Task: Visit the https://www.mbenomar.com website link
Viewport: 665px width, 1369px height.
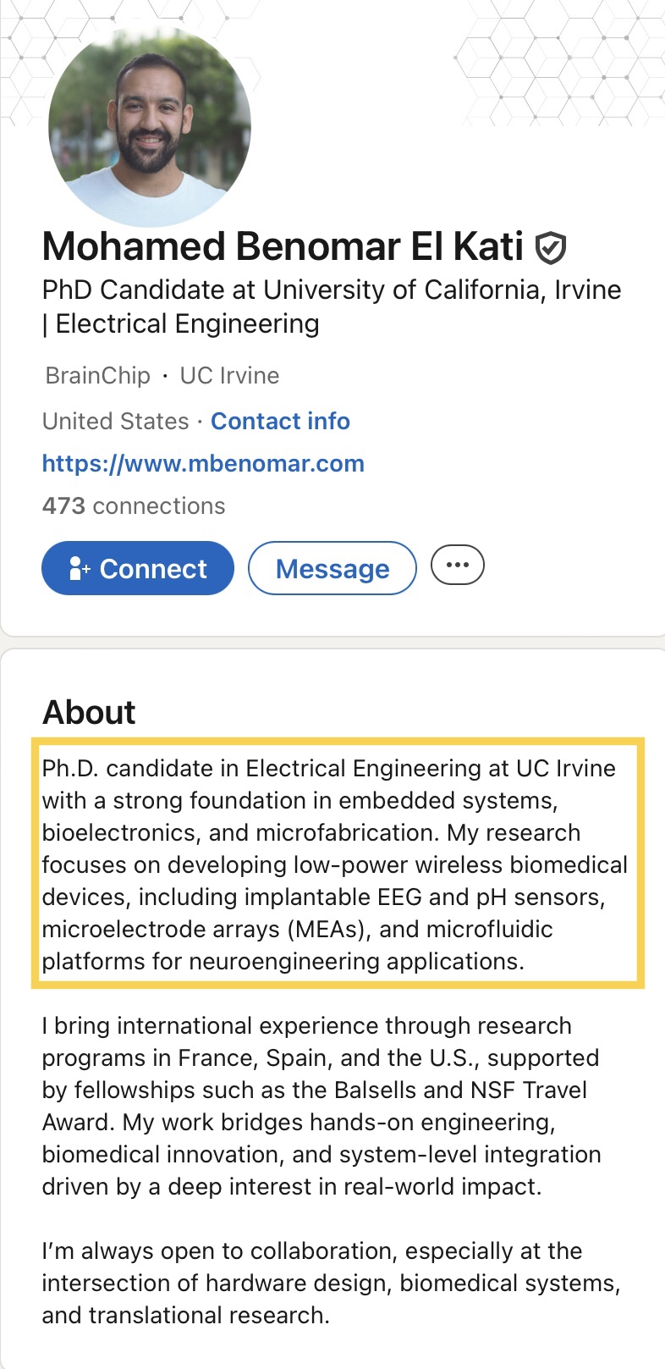Action: tap(203, 463)
